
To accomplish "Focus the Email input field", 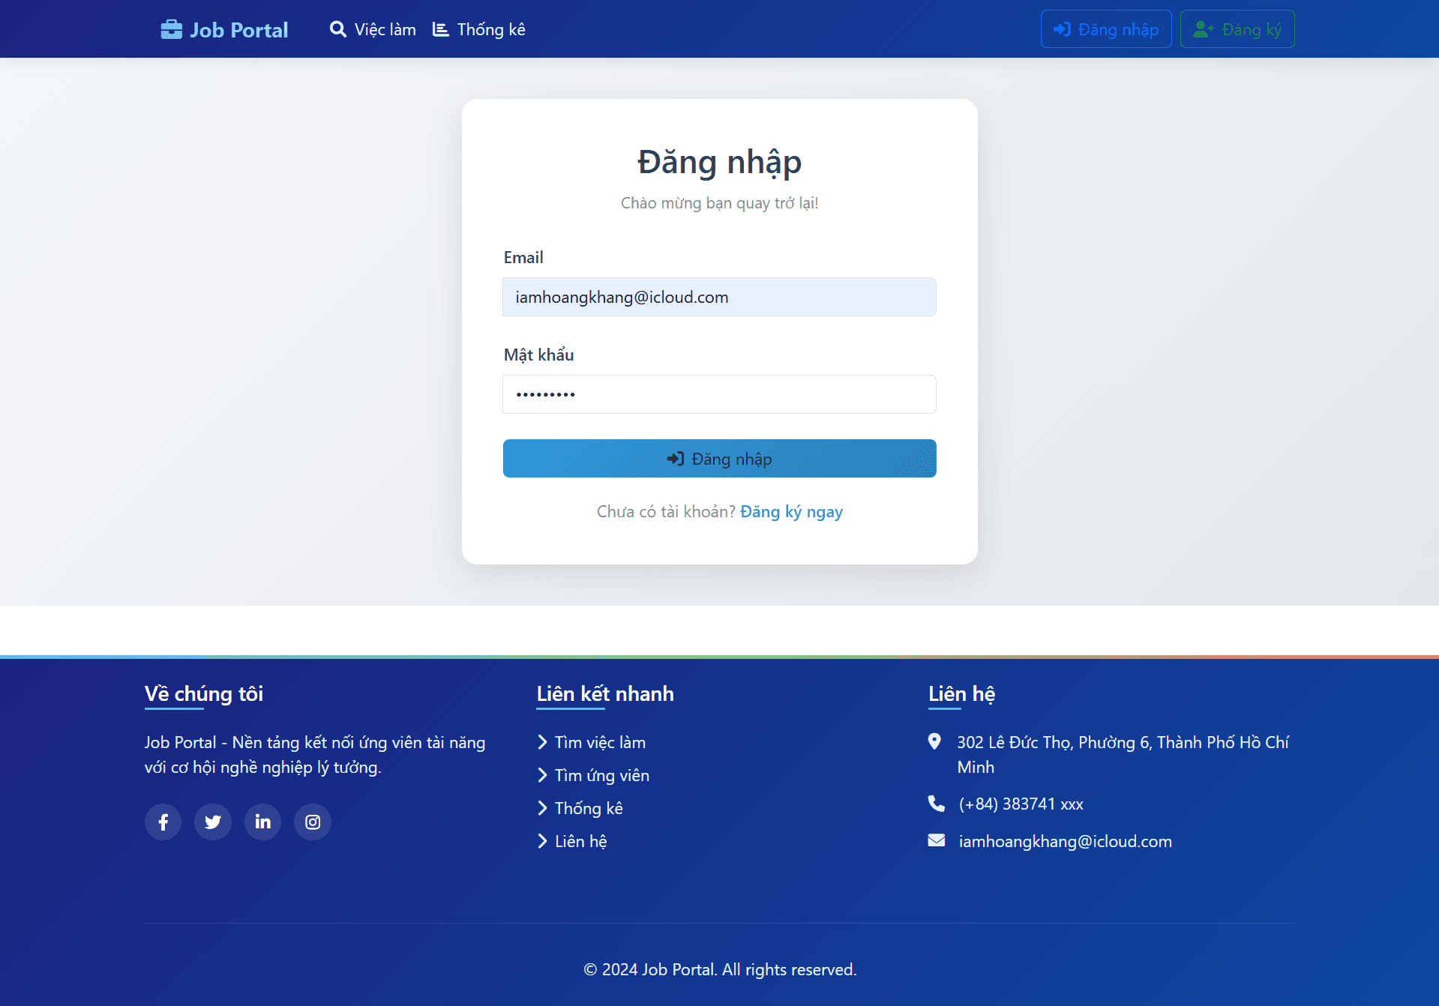I will [x=719, y=297].
